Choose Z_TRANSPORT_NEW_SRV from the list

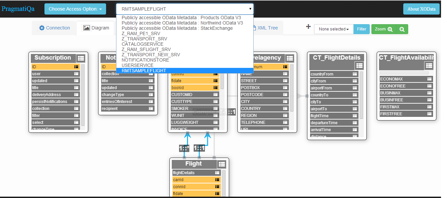pyautogui.click(x=185, y=55)
